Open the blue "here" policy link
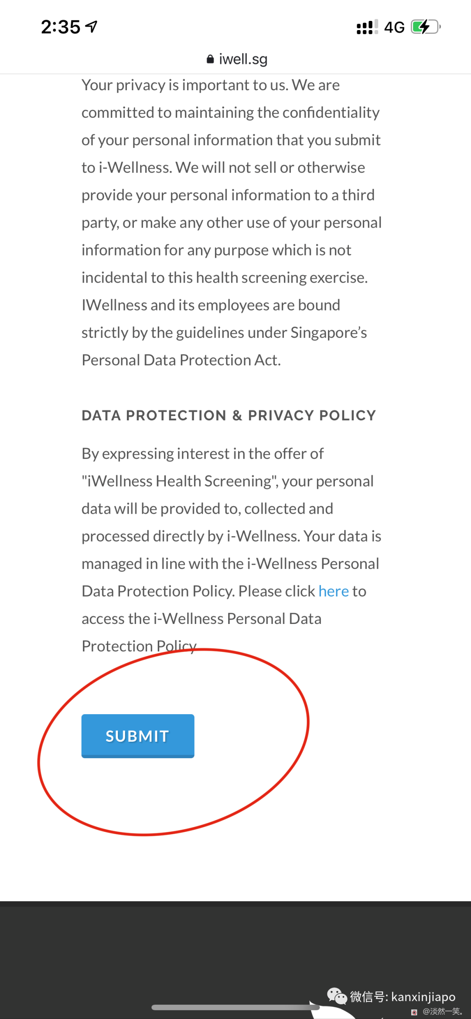 click(334, 591)
